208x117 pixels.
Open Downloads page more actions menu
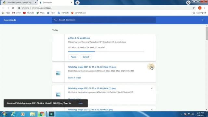203,20
